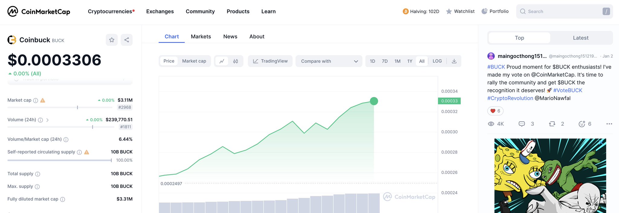Open Learn menu
The image size is (619, 213).
tap(268, 11)
